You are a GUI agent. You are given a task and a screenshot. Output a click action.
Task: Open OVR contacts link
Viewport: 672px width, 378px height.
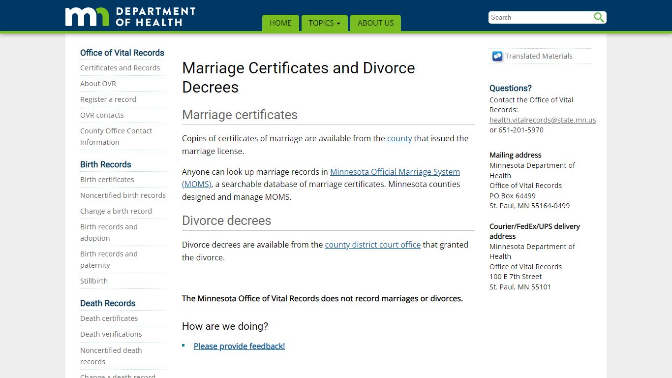click(102, 115)
